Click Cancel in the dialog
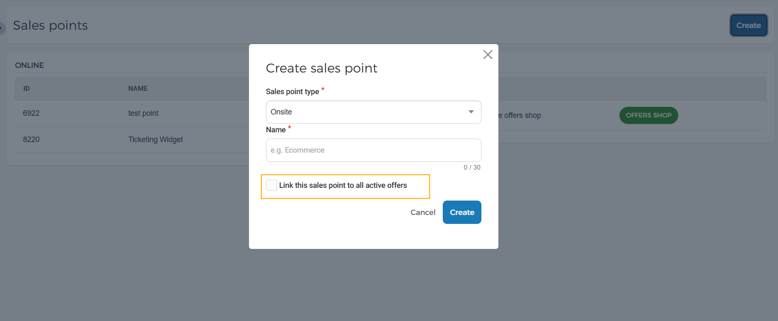The image size is (778, 321). tap(423, 212)
